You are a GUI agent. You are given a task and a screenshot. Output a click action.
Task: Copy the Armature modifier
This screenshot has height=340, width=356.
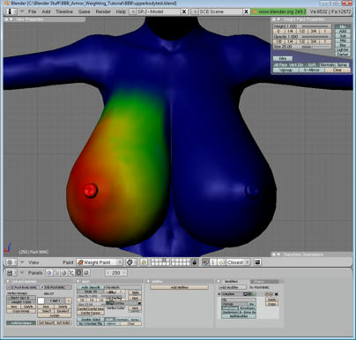tap(271, 304)
